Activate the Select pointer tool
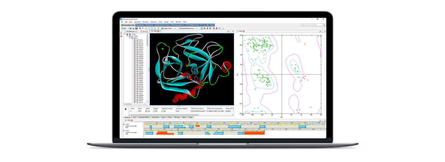 (202, 28)
